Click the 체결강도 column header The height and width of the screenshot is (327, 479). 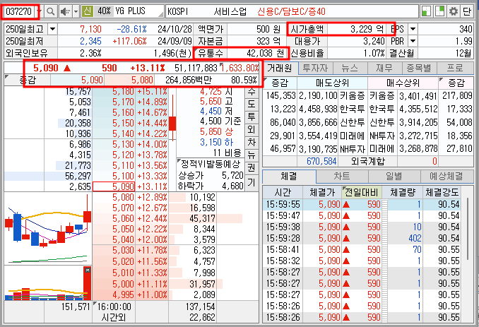(442, 192)
